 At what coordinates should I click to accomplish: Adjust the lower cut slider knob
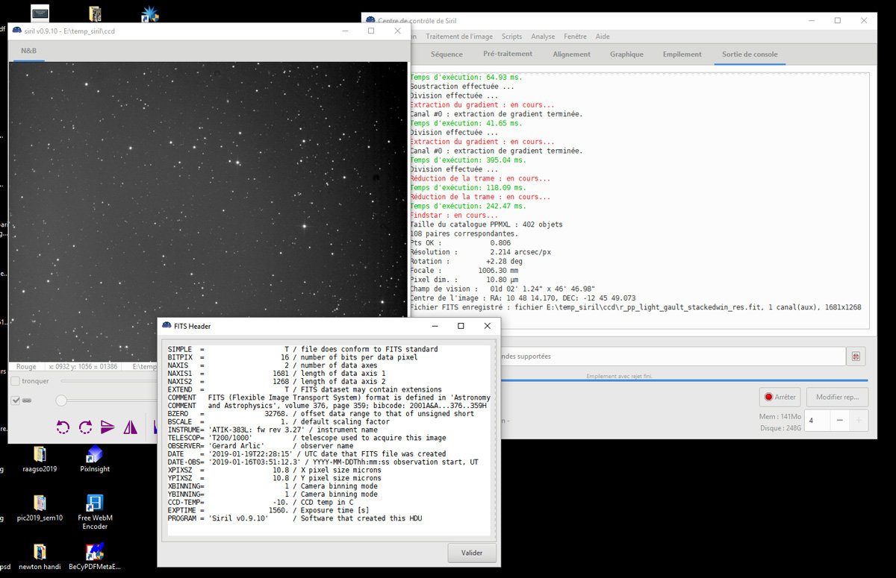coord(61,400)
